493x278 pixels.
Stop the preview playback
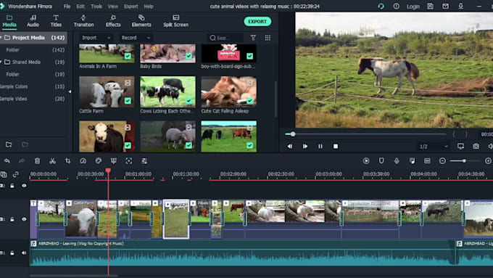tap(336, 147)
